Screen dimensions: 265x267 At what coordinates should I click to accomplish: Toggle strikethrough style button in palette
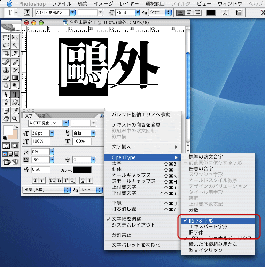[x=89, y=180]
